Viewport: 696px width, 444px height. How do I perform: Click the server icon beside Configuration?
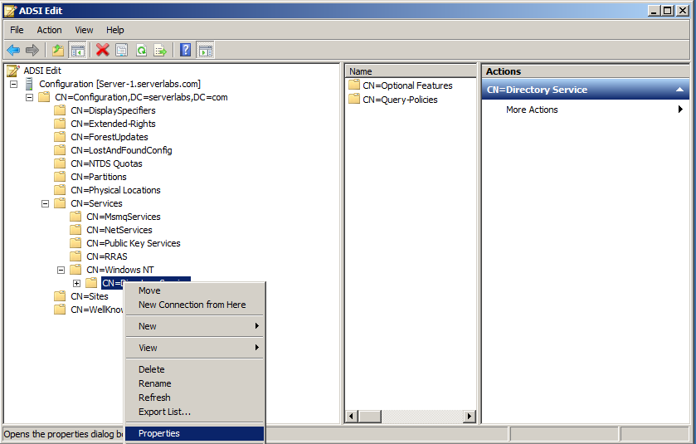click(29, 84)
